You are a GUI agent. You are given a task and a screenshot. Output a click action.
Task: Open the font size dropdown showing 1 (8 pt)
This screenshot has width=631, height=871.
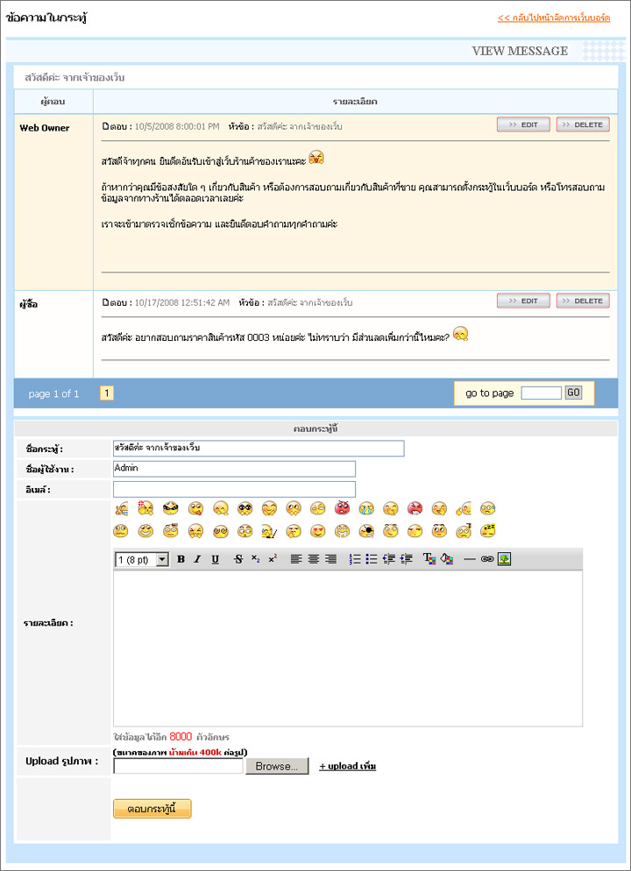click(142, 559)
